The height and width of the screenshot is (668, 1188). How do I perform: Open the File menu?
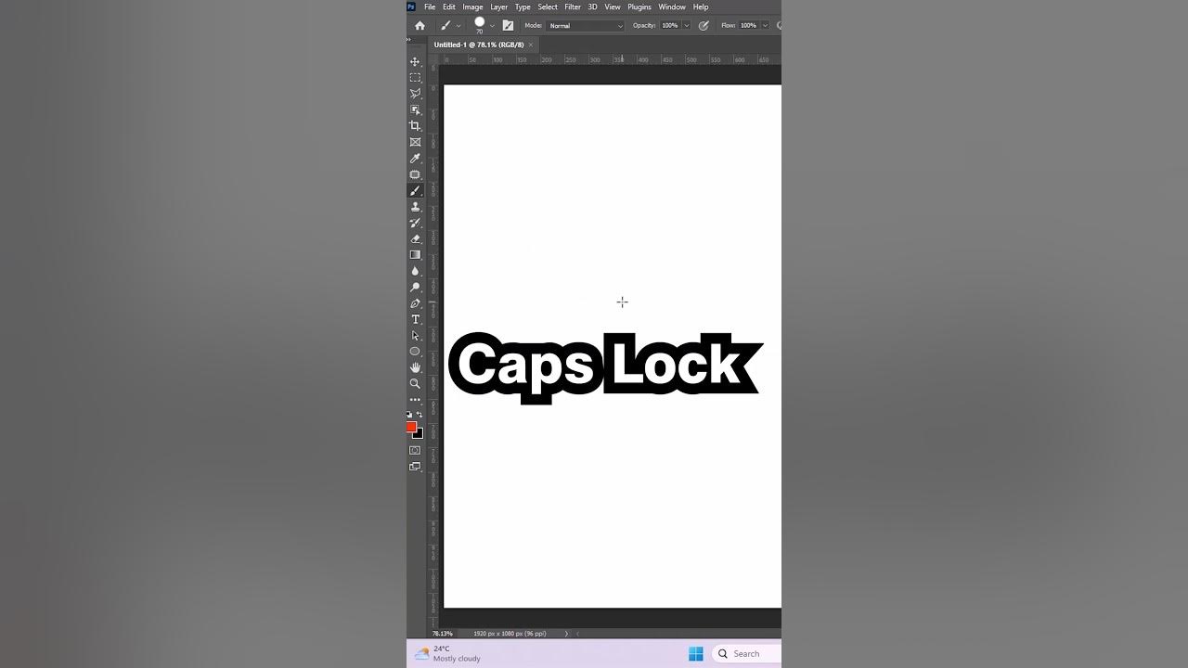(430, 6)
